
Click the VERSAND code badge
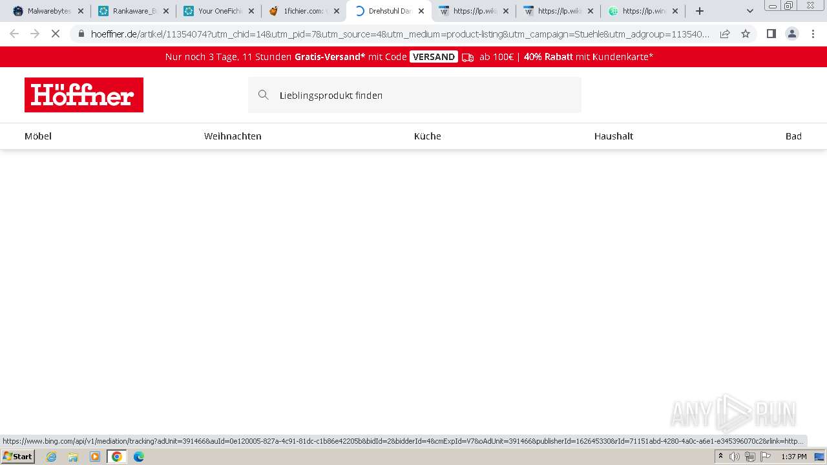(434, 57)
